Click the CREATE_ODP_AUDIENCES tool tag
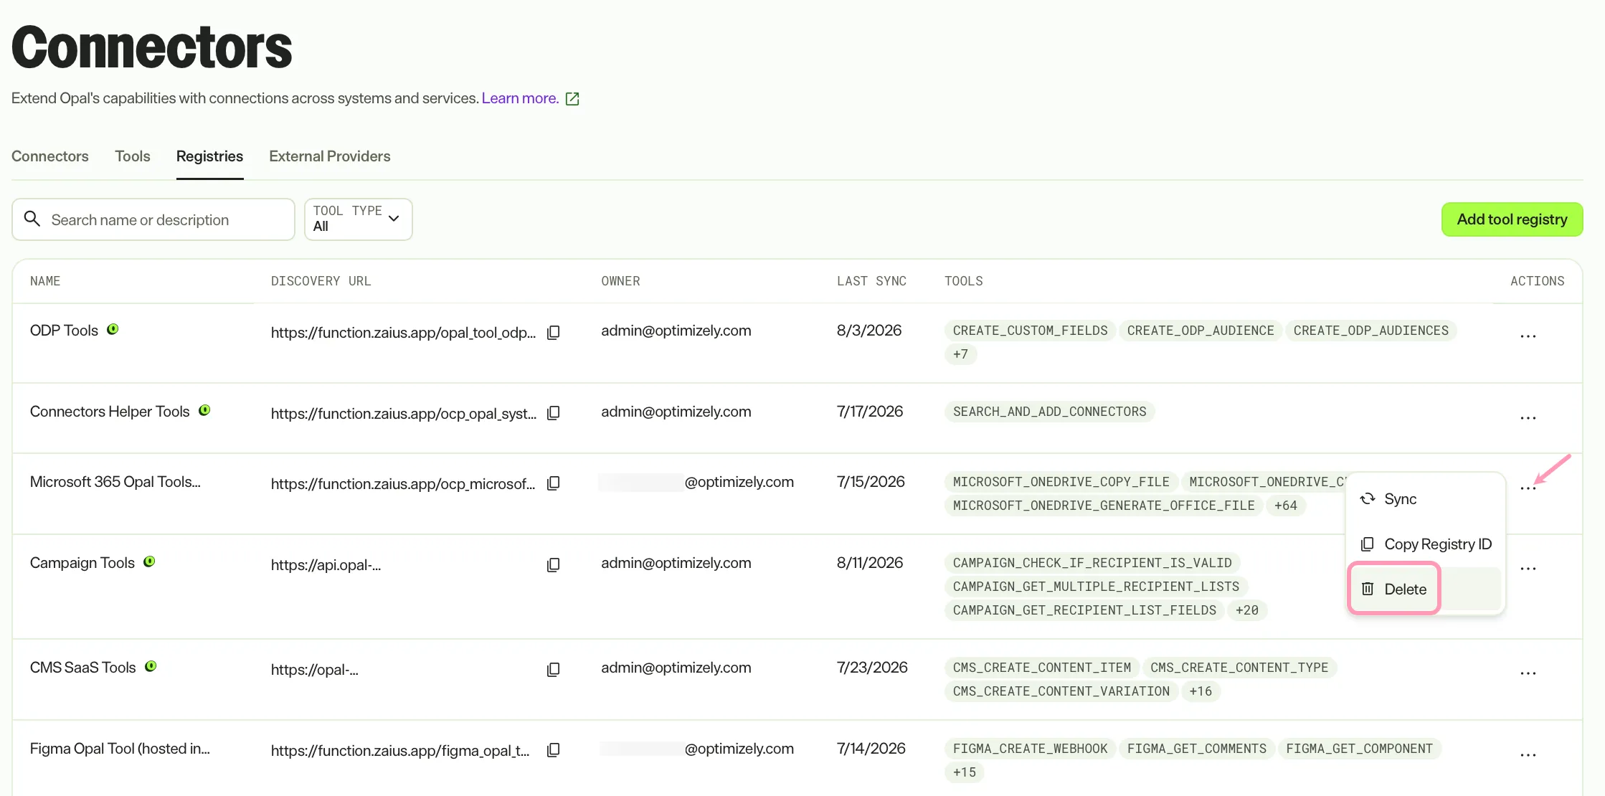 1370,331
